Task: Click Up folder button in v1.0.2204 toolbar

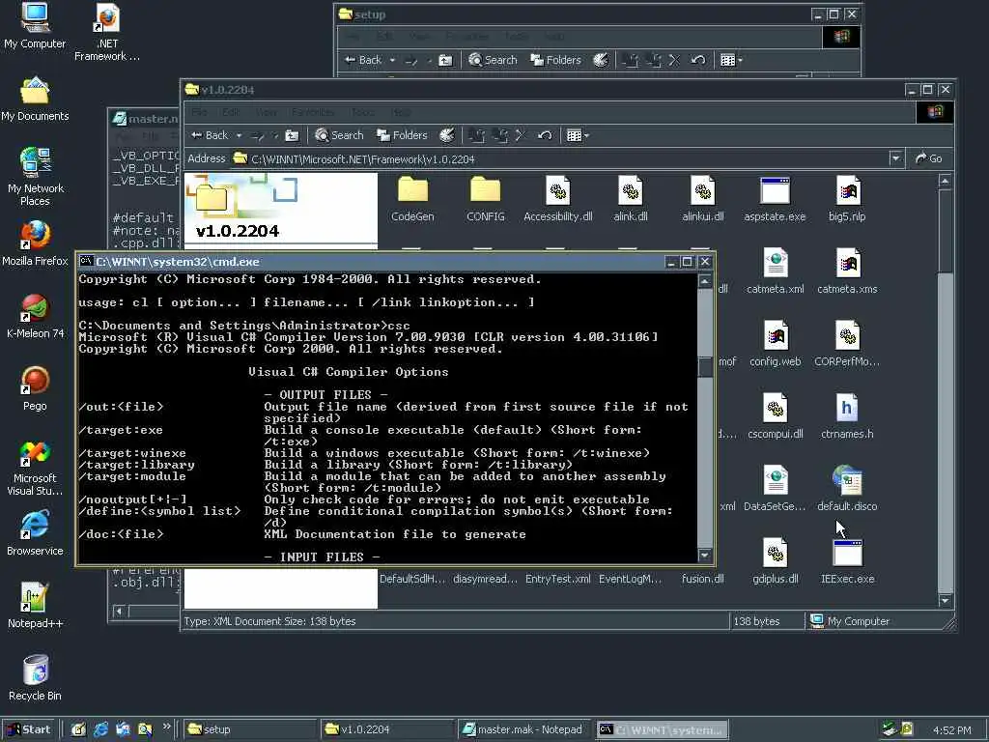Action: pos(292,135)
